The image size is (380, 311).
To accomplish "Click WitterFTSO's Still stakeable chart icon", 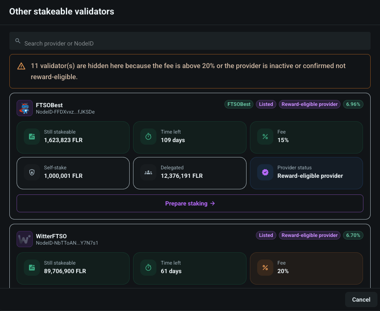I will pos(32,268).
